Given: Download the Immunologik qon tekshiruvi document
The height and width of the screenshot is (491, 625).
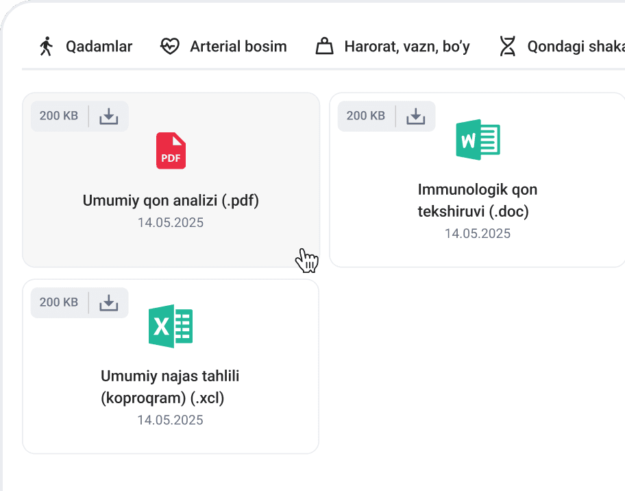Looking at the screenshot, I should (416, 116).
